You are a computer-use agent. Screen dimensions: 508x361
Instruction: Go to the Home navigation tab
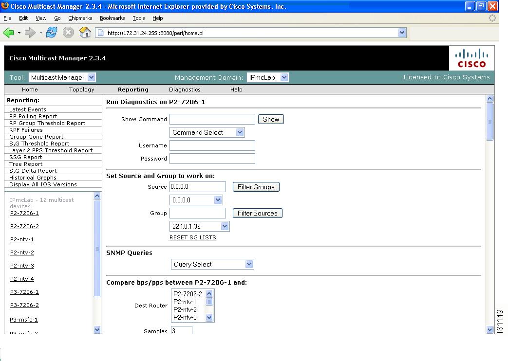point(30,90)
